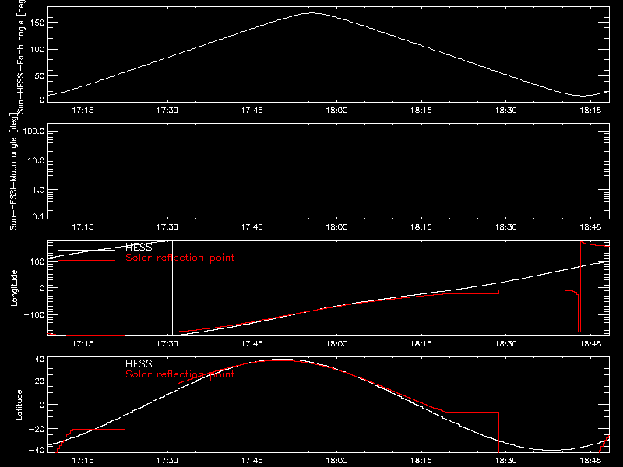Click '18:30' time label under Earth angle plot
The height and width of the screenshot is (467, 623).
click(505, 110)
